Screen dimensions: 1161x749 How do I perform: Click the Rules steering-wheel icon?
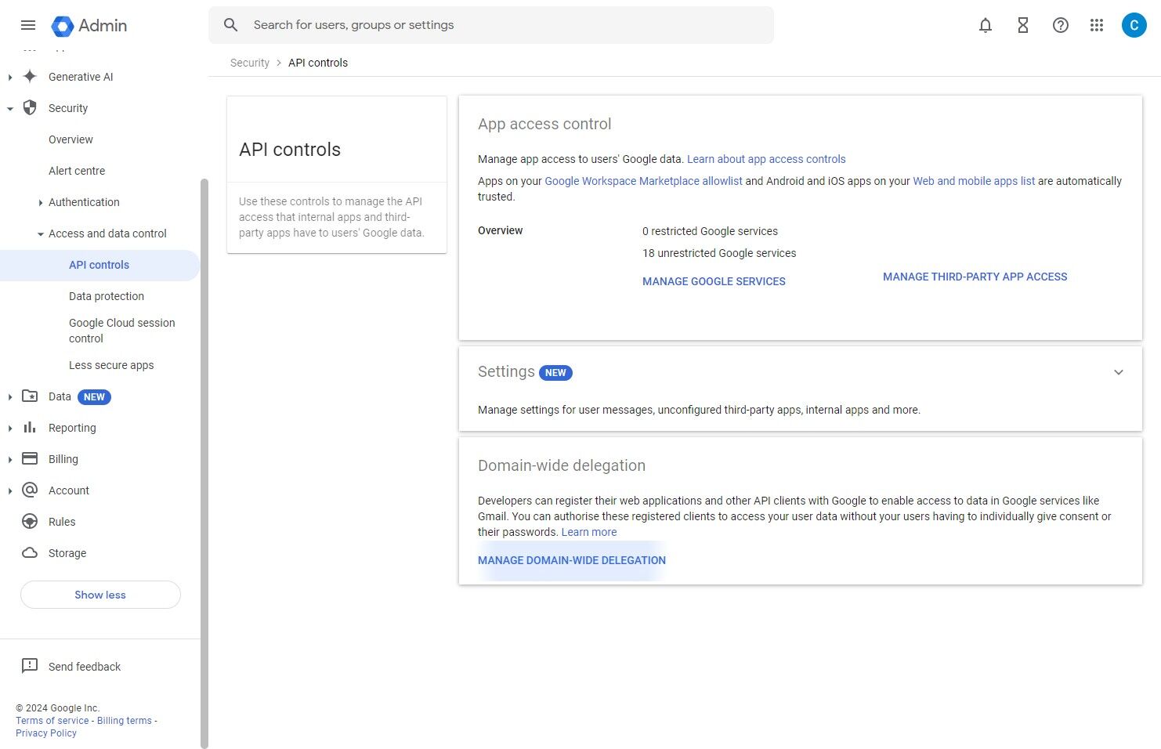[x=30, y=522]
